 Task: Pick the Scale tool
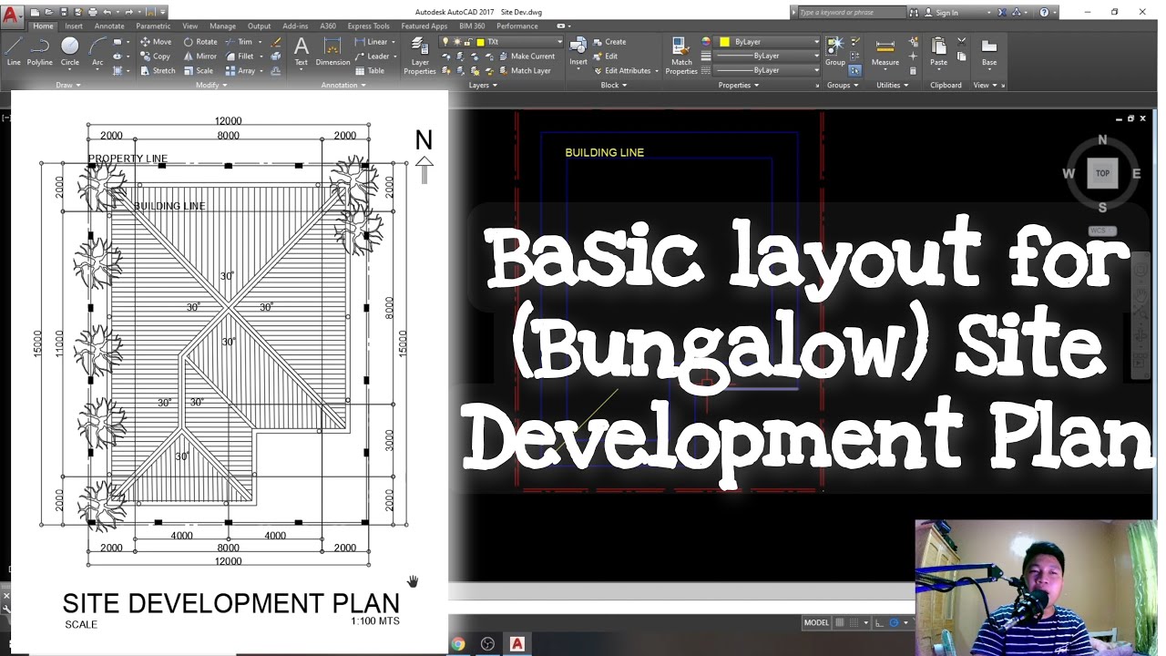point(199,71)
